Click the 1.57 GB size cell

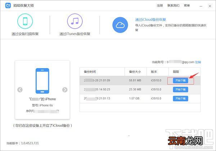pos(134,98)
